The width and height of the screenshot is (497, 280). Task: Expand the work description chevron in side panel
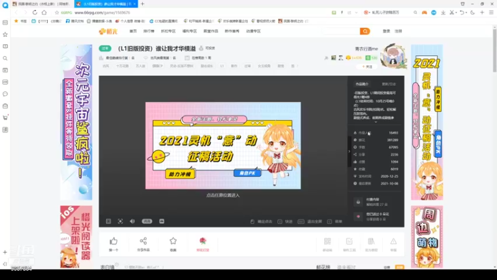click(376, 122)
